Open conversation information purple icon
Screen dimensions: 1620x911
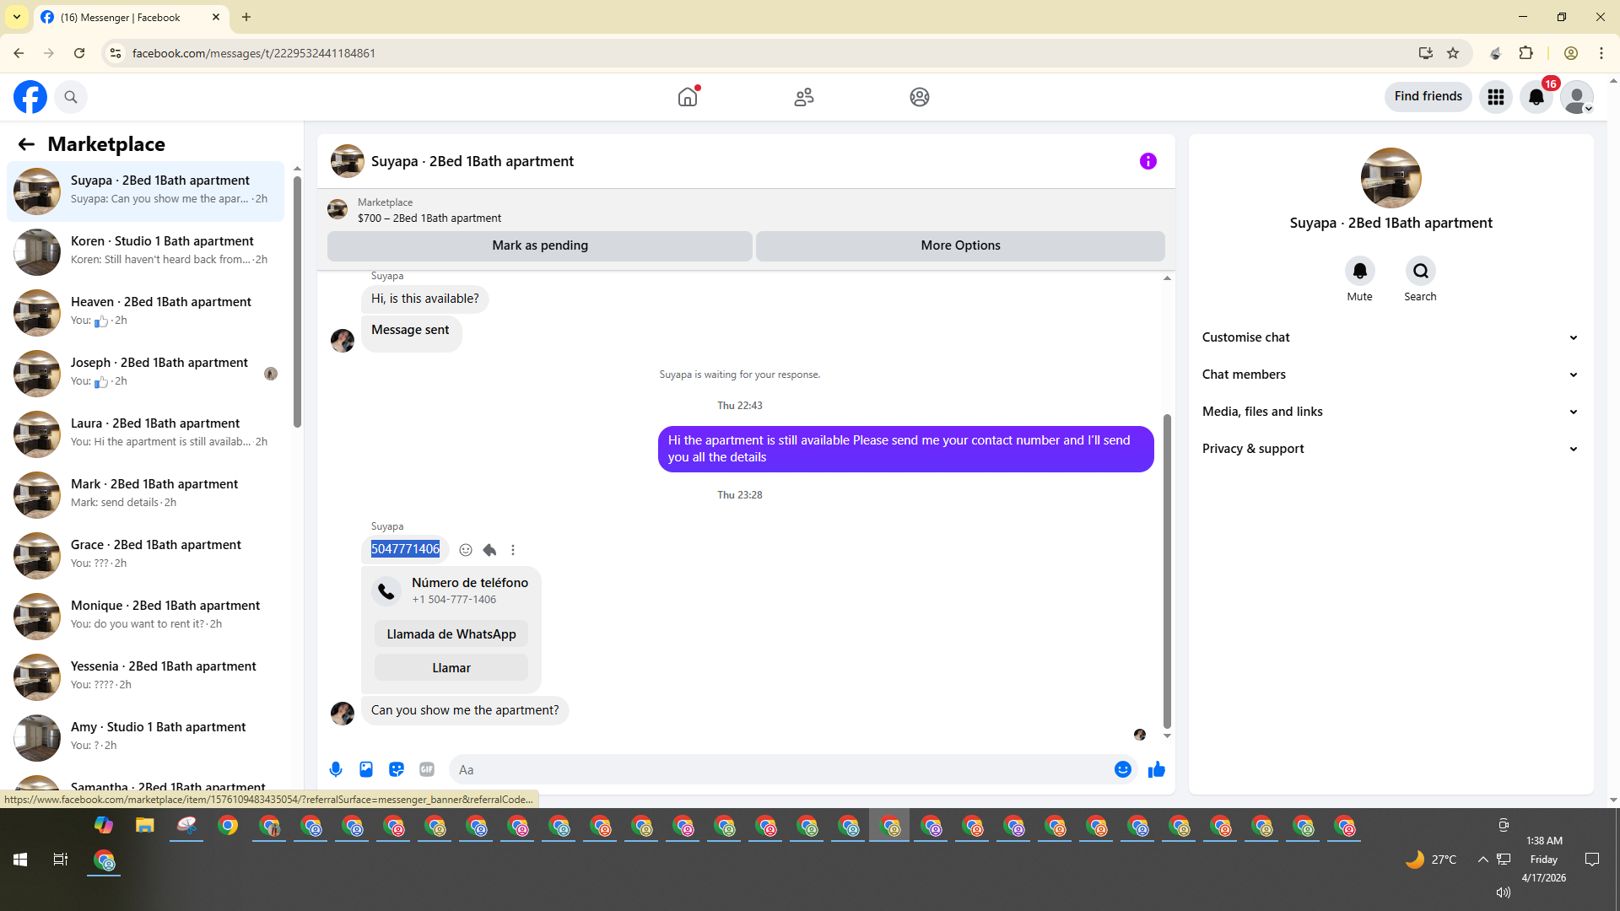point(1148,161)
